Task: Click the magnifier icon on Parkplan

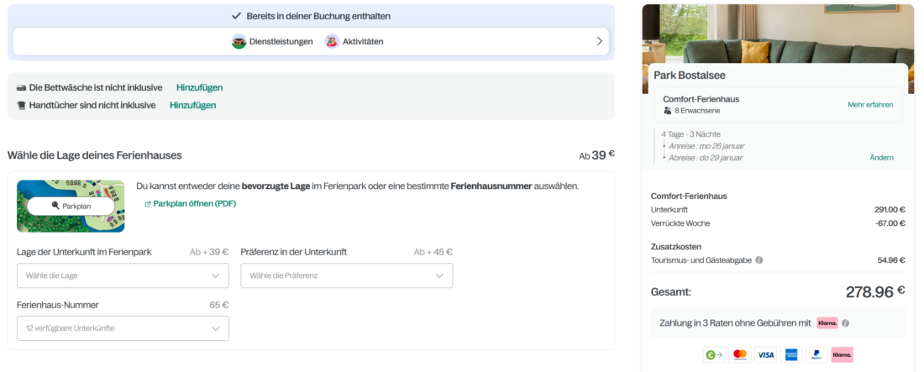Action: 55,207
